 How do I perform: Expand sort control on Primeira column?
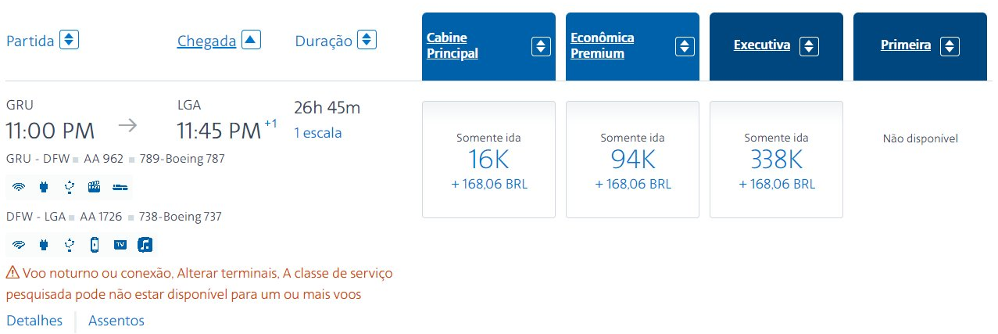(x=950, y=46)
